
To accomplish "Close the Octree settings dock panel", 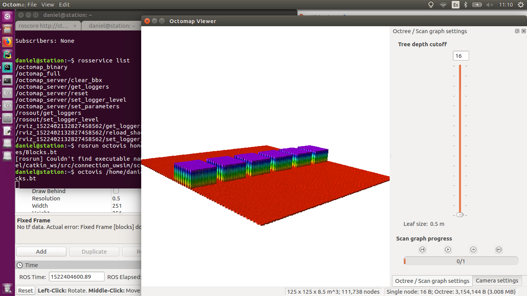I will (524, 31).
